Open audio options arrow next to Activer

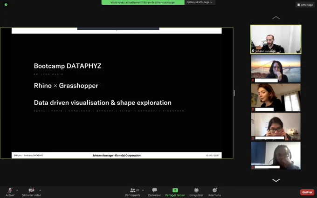pos(17,191)
